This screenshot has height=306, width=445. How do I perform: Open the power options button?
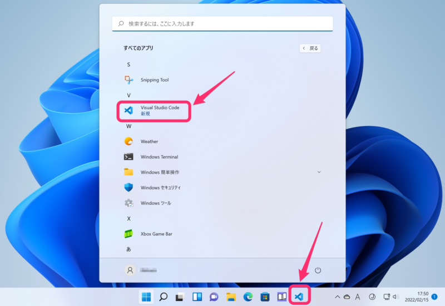click(318, 270)
